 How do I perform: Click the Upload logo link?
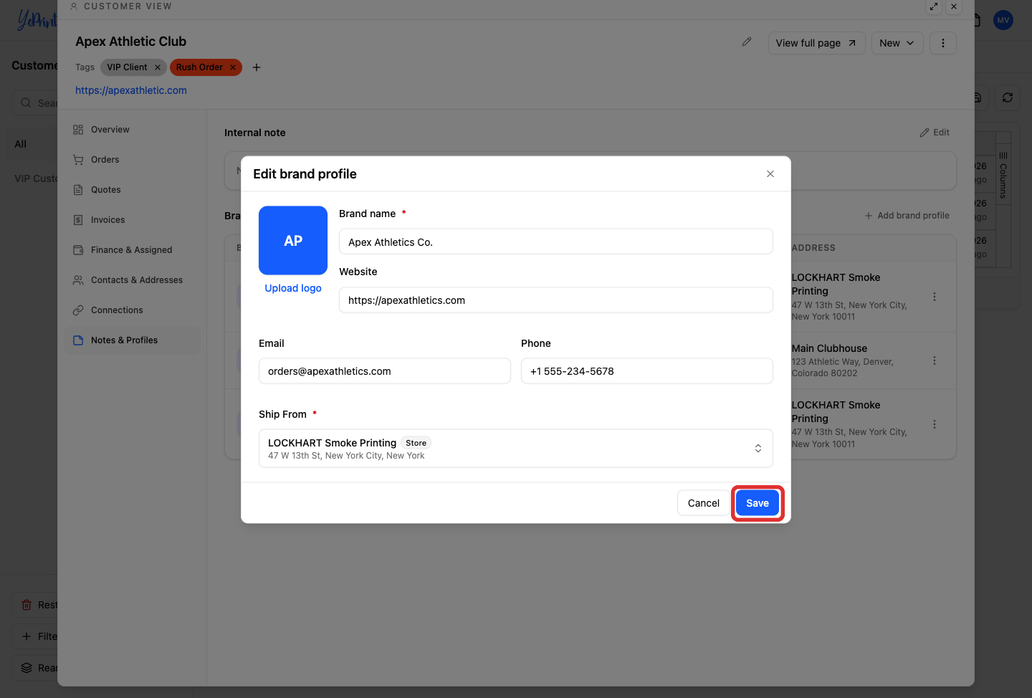click(293, 288)
